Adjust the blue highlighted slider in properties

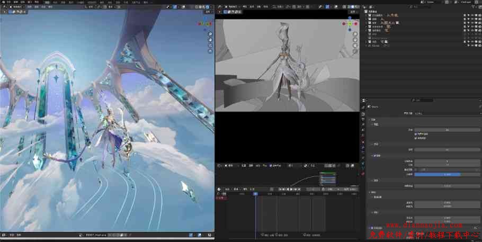tap(437, 174)
